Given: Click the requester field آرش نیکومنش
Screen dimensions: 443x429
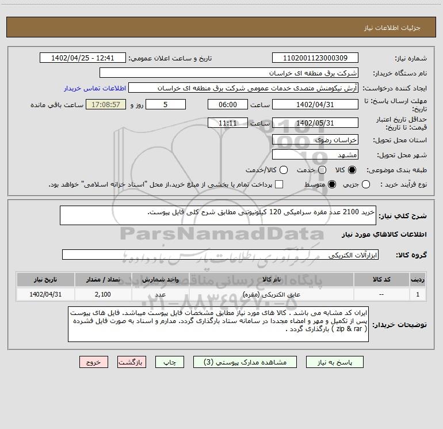Looking at the screenshot, I should click(243, 88).
